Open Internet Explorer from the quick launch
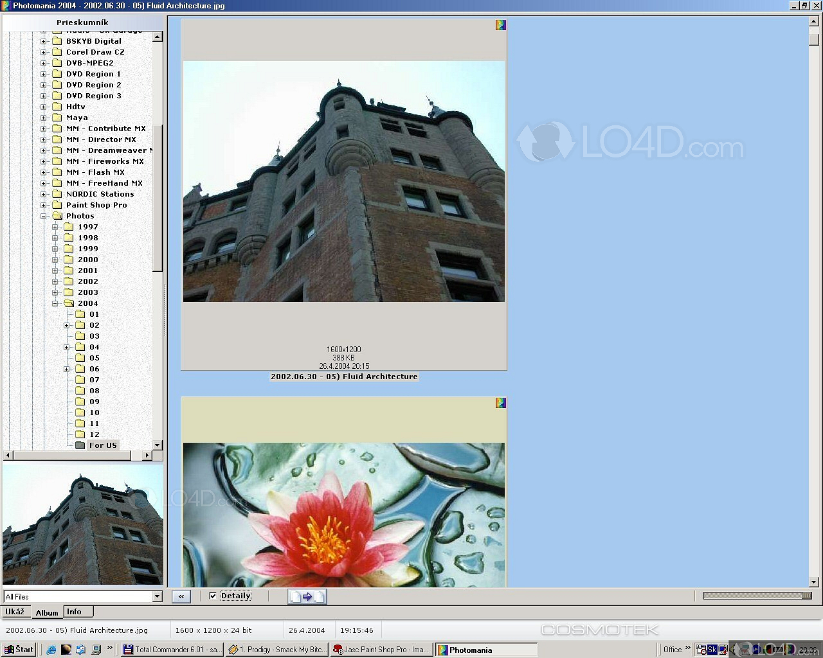The width and height of the screenshot is (823, 658). (x=52, y=650)
